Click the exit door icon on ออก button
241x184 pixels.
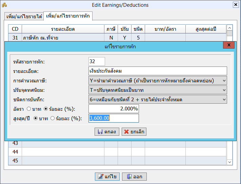coord(129,177)
